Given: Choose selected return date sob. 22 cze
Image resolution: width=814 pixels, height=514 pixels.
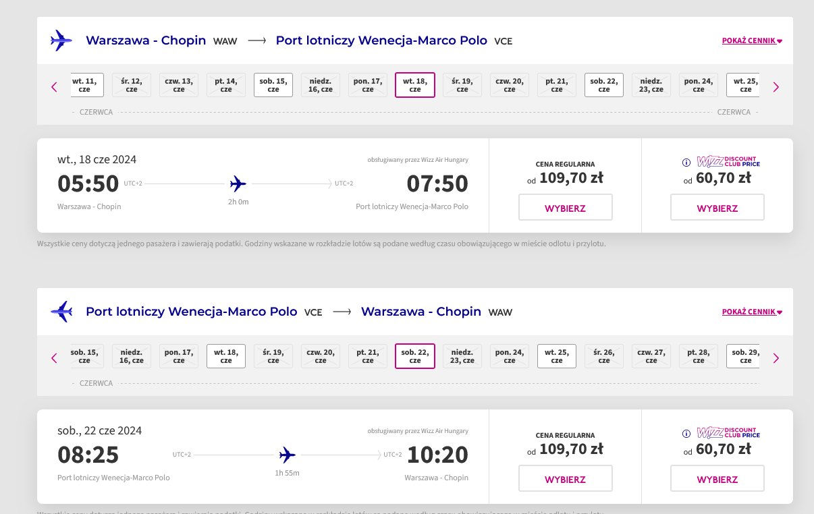Looking at the screenshot, I should point(415,356).
